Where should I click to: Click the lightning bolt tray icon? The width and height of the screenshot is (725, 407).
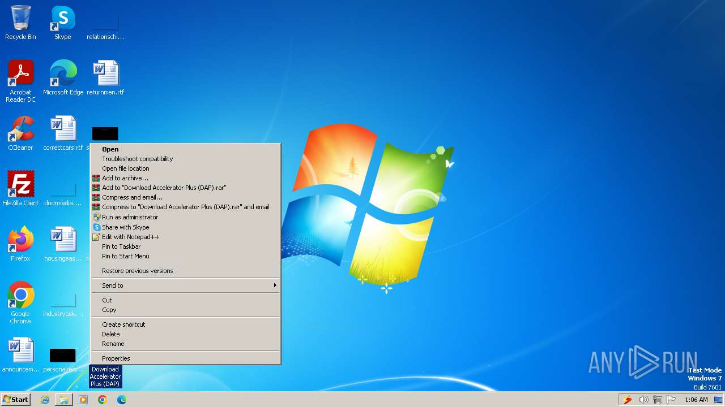tap(627, 400)
